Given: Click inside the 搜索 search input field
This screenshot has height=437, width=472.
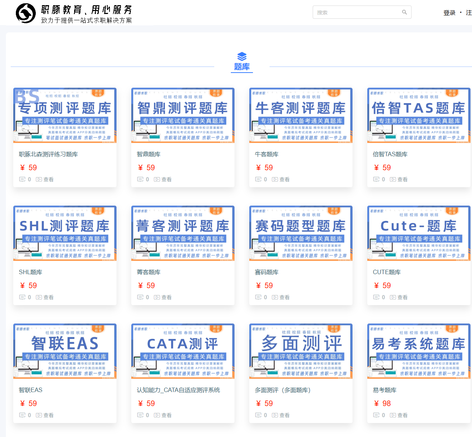Looking at the screenshot, I should point(354,12).
